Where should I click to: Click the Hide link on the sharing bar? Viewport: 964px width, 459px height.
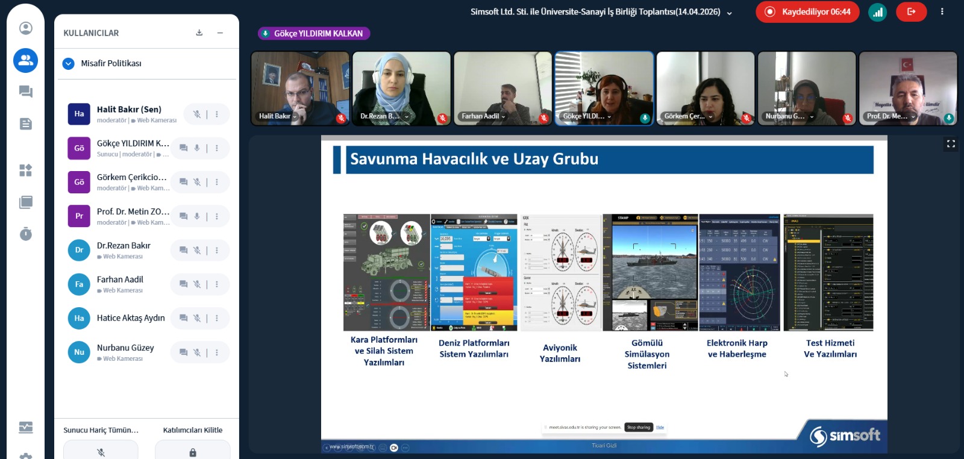pyautogui.click(x=660, y=427)
